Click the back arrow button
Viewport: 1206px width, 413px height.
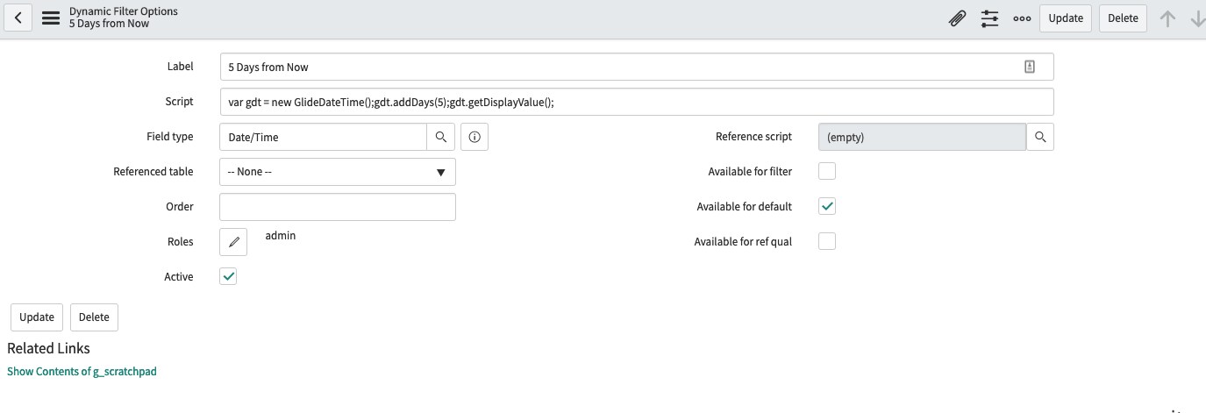click(18, 18)
